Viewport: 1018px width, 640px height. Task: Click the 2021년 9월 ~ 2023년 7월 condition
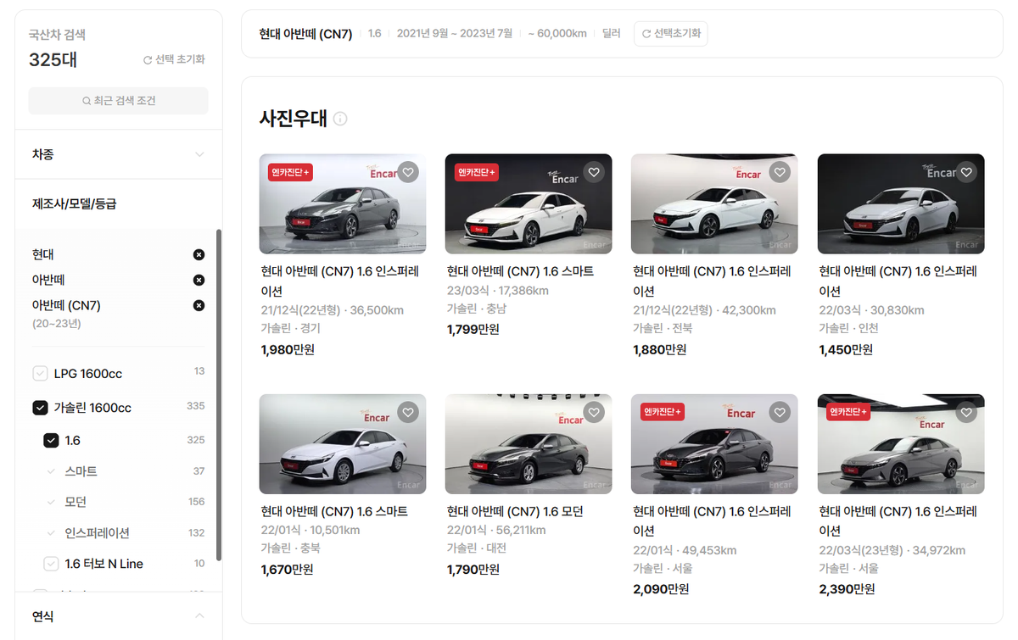tap(455, 34)
